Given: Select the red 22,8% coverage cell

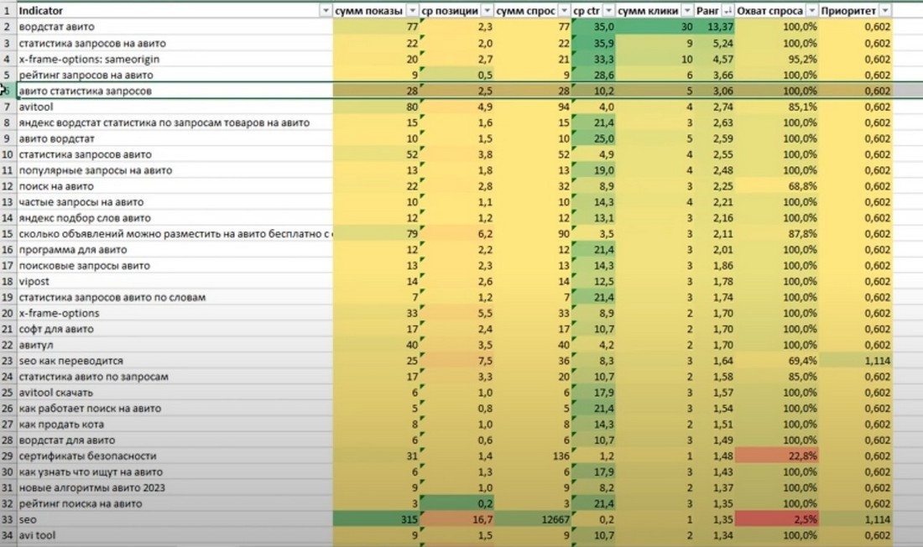Looking at the screenshot, I should click(777, 456).
